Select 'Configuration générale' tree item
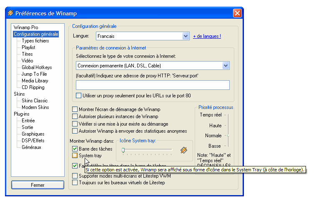The image size is (316, 203). coord(36,34)
